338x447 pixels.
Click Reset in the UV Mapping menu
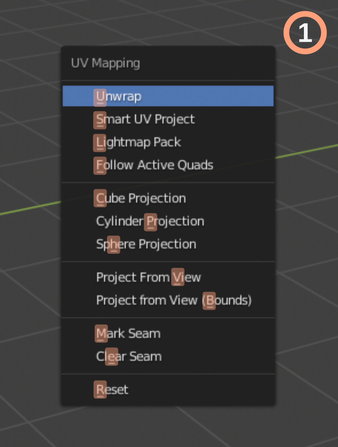[x=168, y=389]
